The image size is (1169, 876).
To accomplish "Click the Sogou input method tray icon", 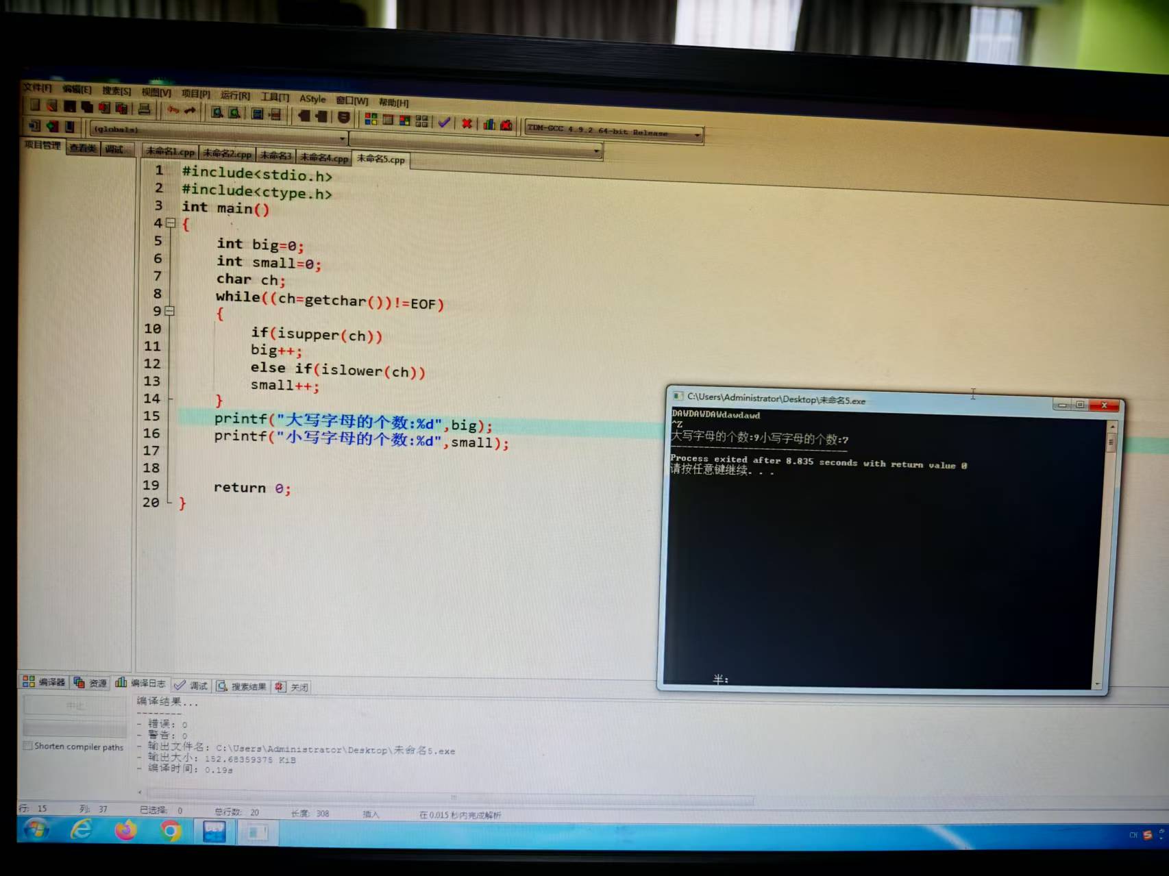I will tap(1147, 835).
